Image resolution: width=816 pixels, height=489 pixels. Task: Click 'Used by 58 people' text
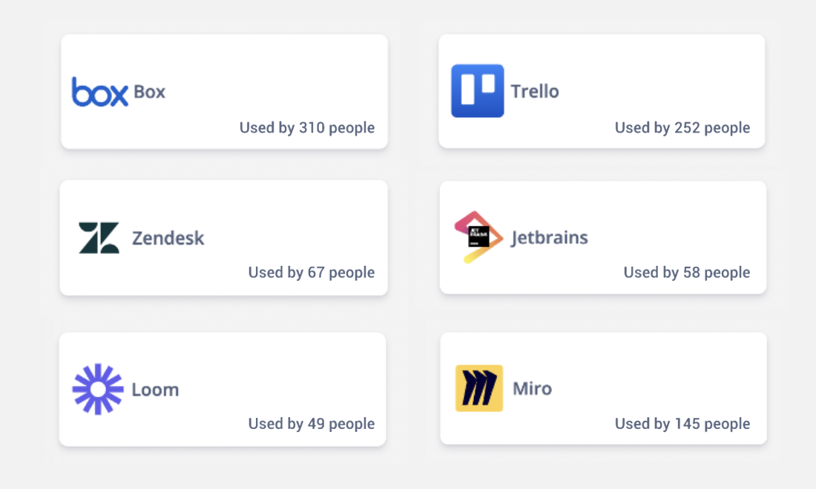point(687,273)
